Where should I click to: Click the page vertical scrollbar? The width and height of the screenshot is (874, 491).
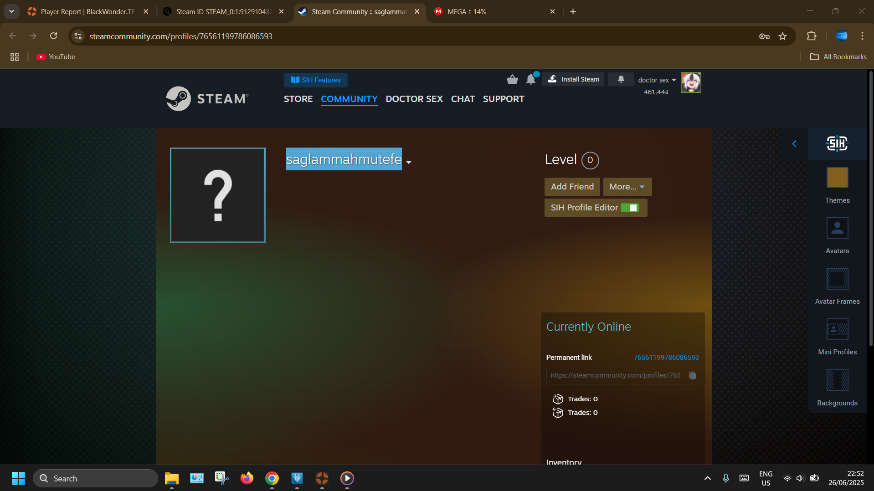click(871, 210)
